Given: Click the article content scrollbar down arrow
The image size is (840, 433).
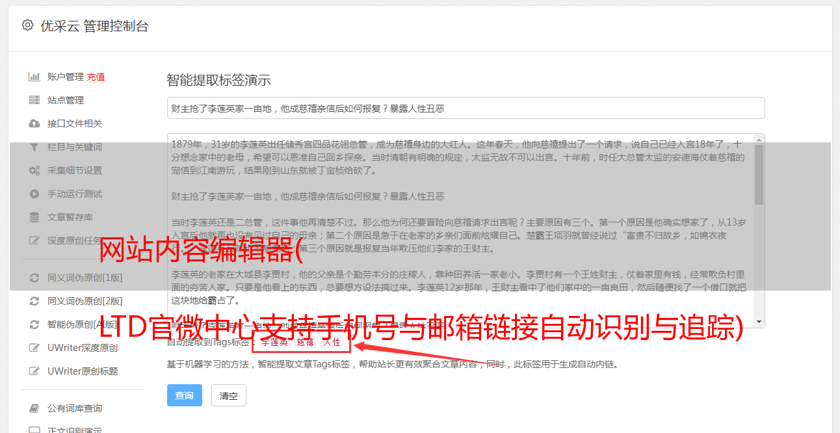Looking at the screenshot, I should point(759,322).
